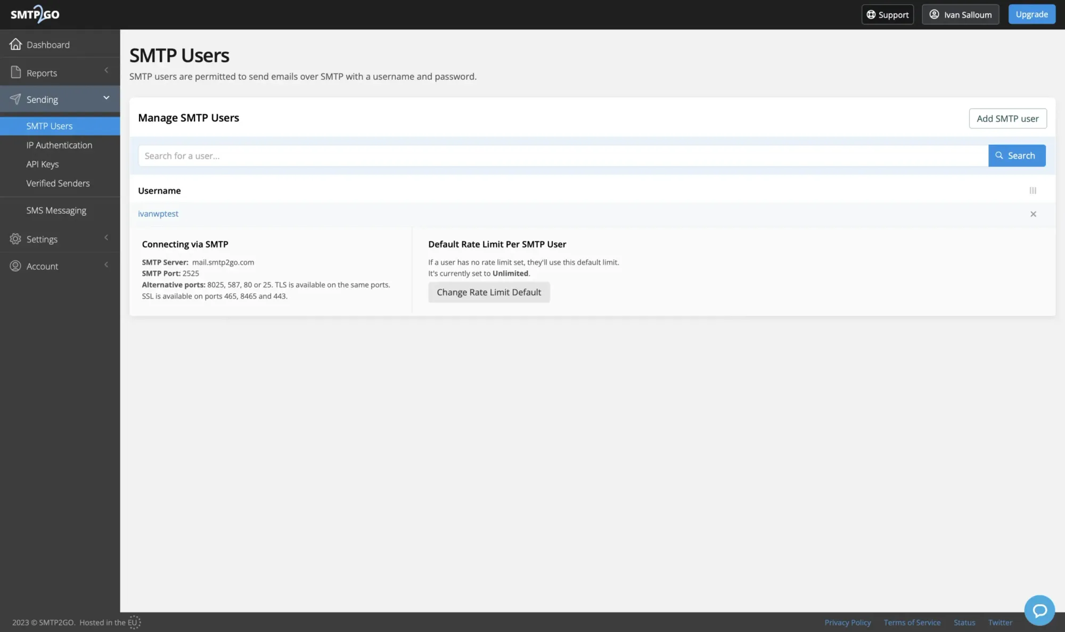Click the Add SMTP user button
The image size is (1065, 632).
click(1007, 118)
